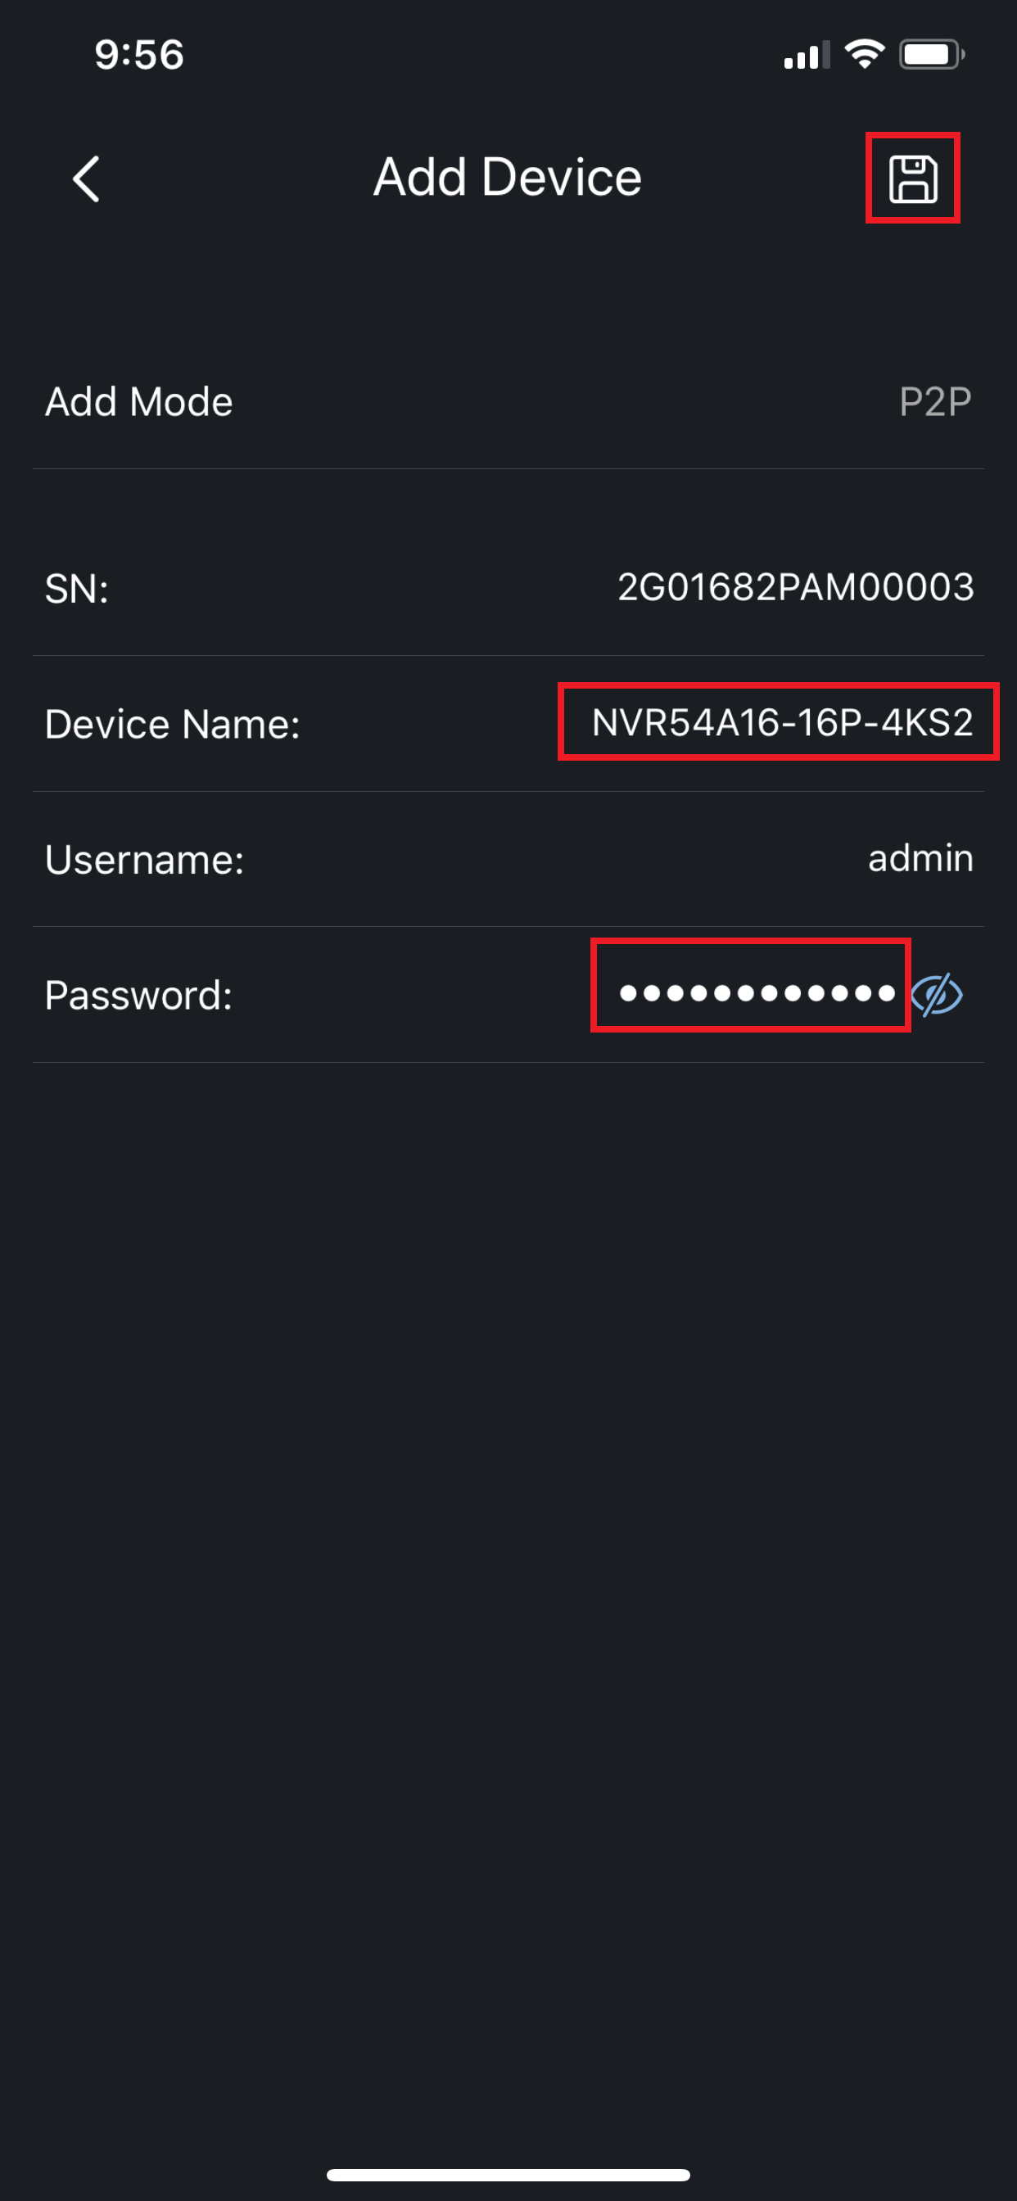Screen dimensions: 1017x2201
Task: Open the Add Mode P2P selector
Action: 934,401
